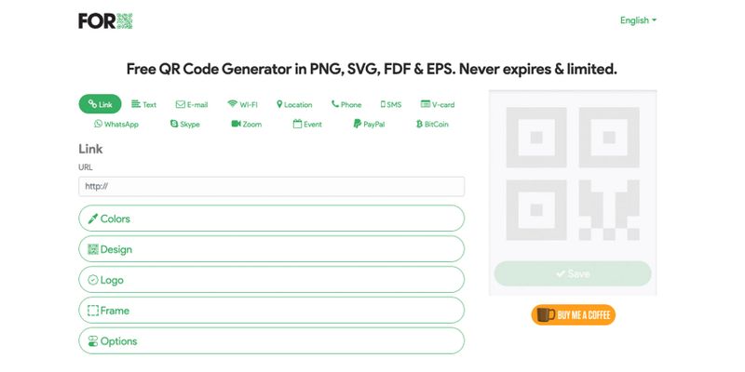The image size is (745, 372).
Task: Switch to the E-mail tab
Action: coord(191,105)
